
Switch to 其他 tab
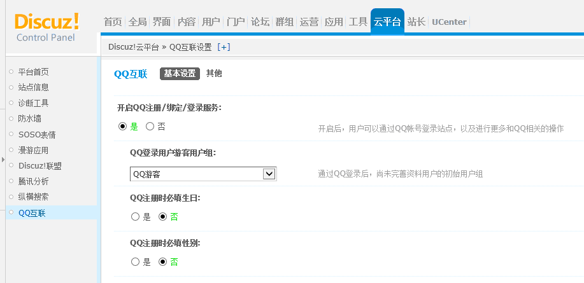pos(214,74)
